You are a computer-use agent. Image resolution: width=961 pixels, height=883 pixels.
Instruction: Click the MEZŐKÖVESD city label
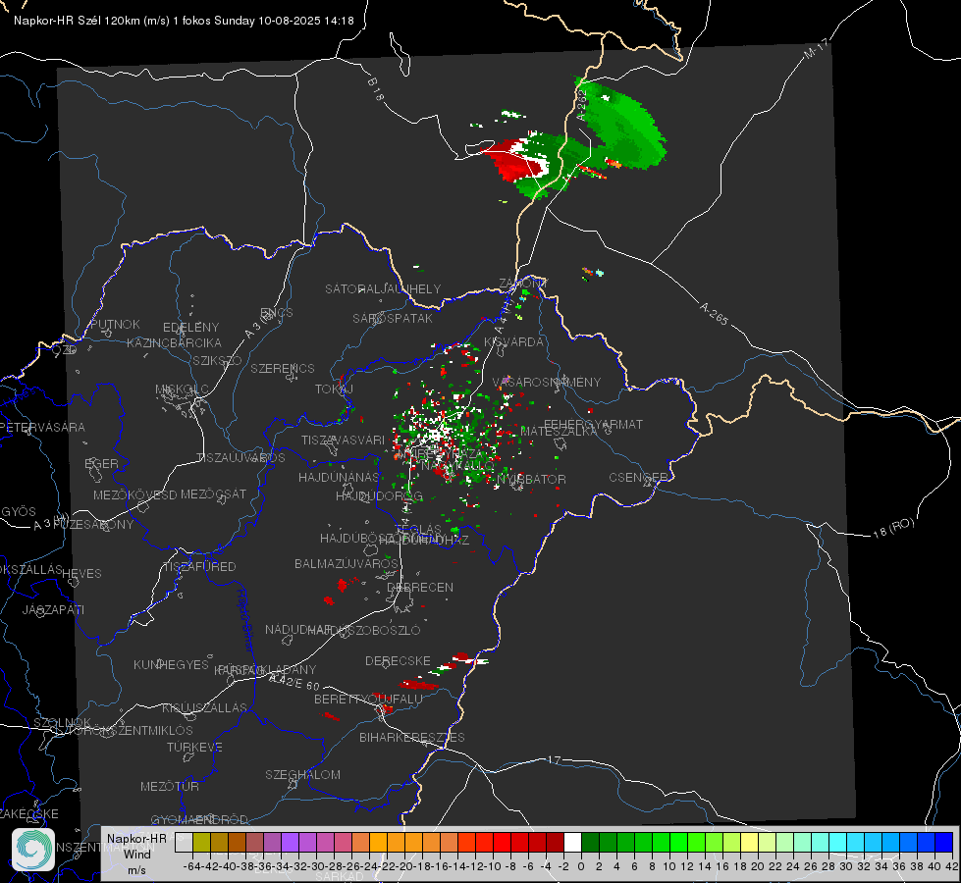click(135, 494)
